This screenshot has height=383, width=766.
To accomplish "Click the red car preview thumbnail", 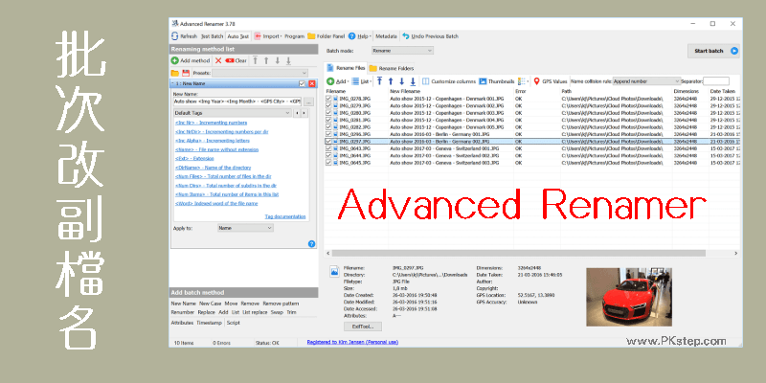I will coord(629,297).
